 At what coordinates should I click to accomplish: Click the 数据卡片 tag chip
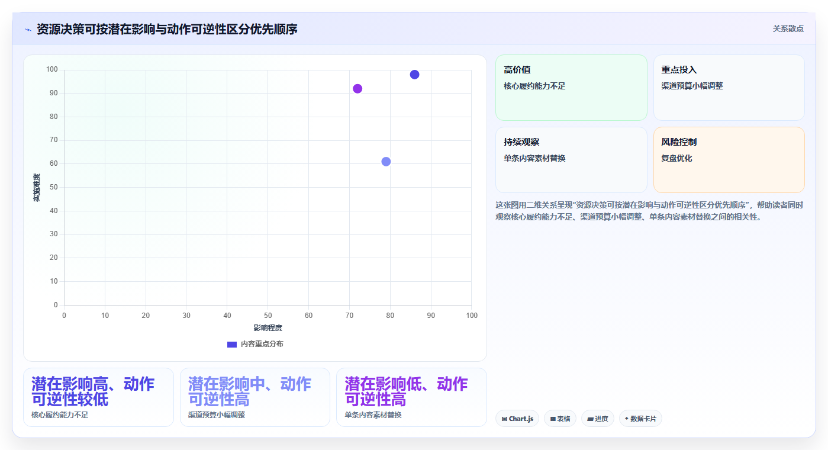tap(640, 419)
